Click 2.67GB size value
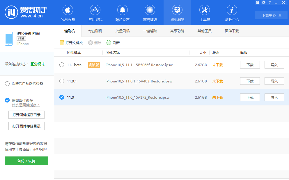This screenshot has width=289, height=180. (x=201, y=65)
